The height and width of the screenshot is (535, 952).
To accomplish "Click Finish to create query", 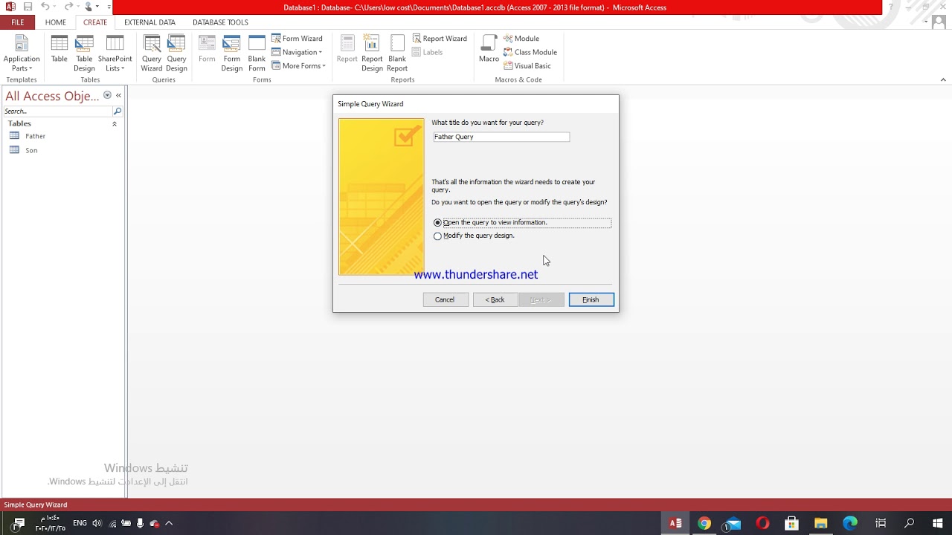I will tap(591, 299).
